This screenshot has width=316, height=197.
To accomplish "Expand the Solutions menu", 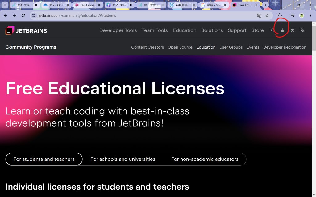I will (x=212, y=30).
